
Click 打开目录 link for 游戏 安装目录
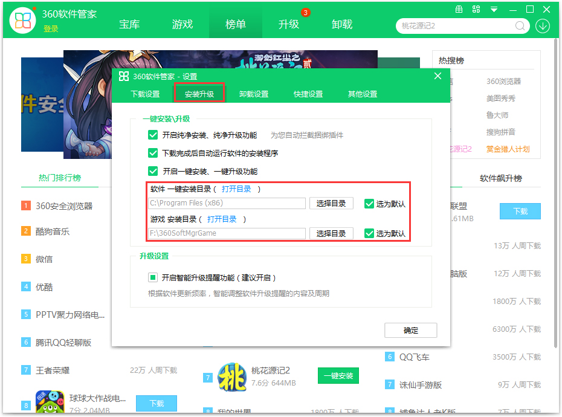point(222,219)
